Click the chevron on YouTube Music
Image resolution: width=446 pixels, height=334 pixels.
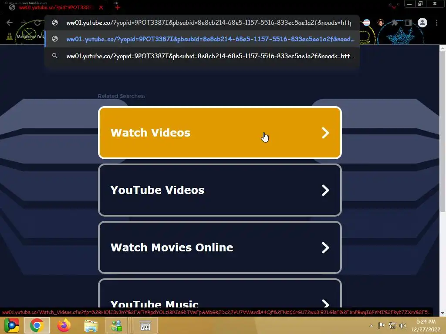click(x=325, y=304)
